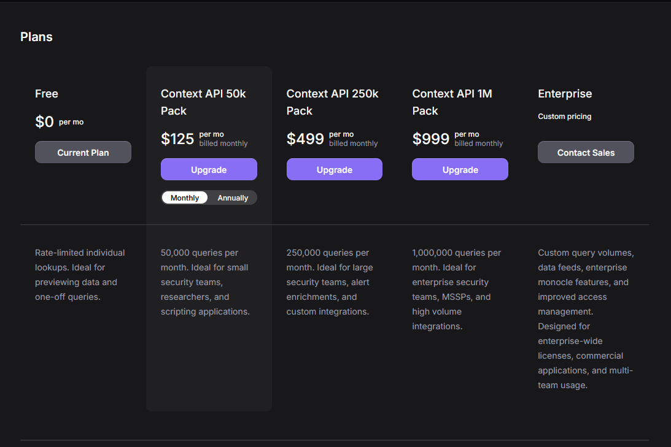Select the Monthly billing option
671x447 pixels.
(185, 197)
